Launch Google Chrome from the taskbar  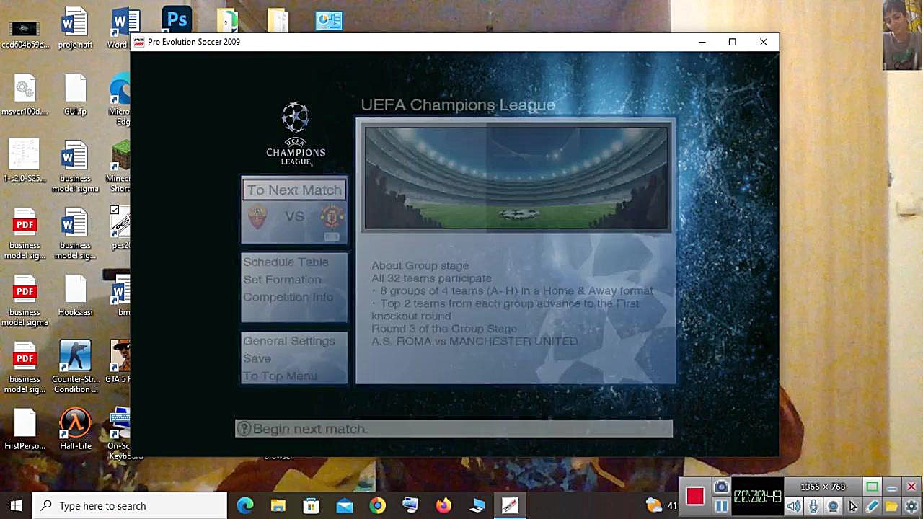tap(378, 505)
